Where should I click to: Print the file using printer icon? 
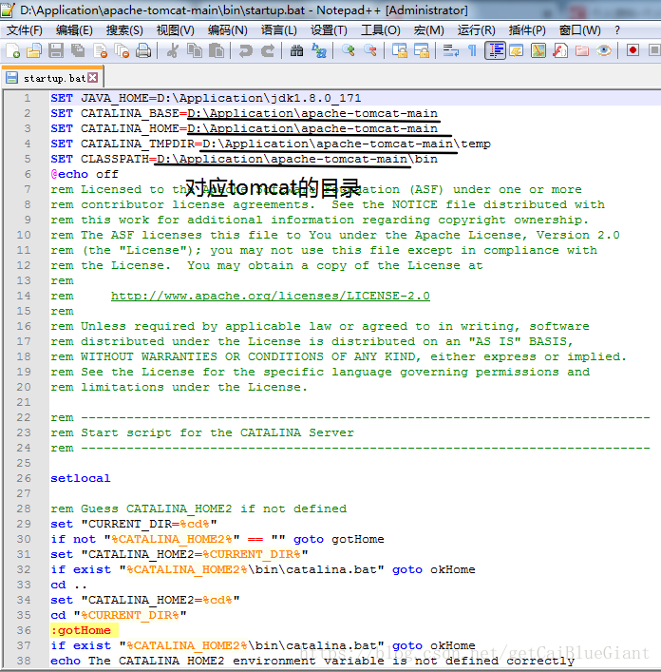[143, 50]
